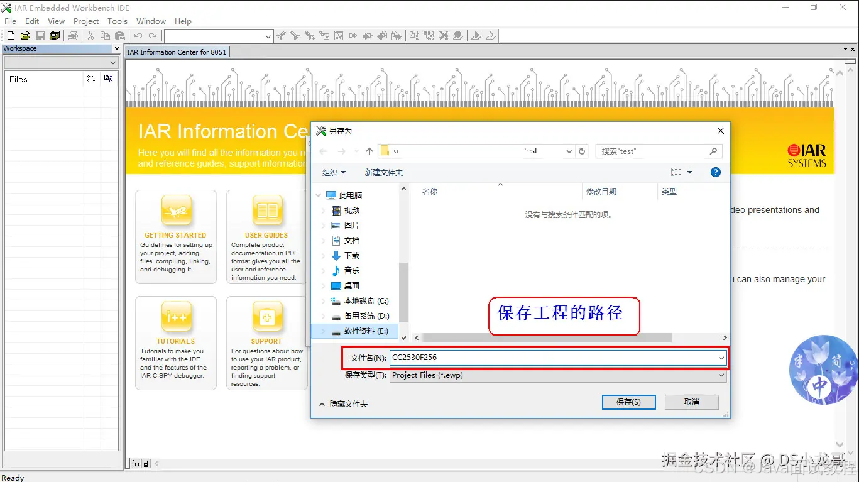Click the 新建文件夹 button
Image resolution: width=859 pixels, height=482 pixels.
coord(384,172)
